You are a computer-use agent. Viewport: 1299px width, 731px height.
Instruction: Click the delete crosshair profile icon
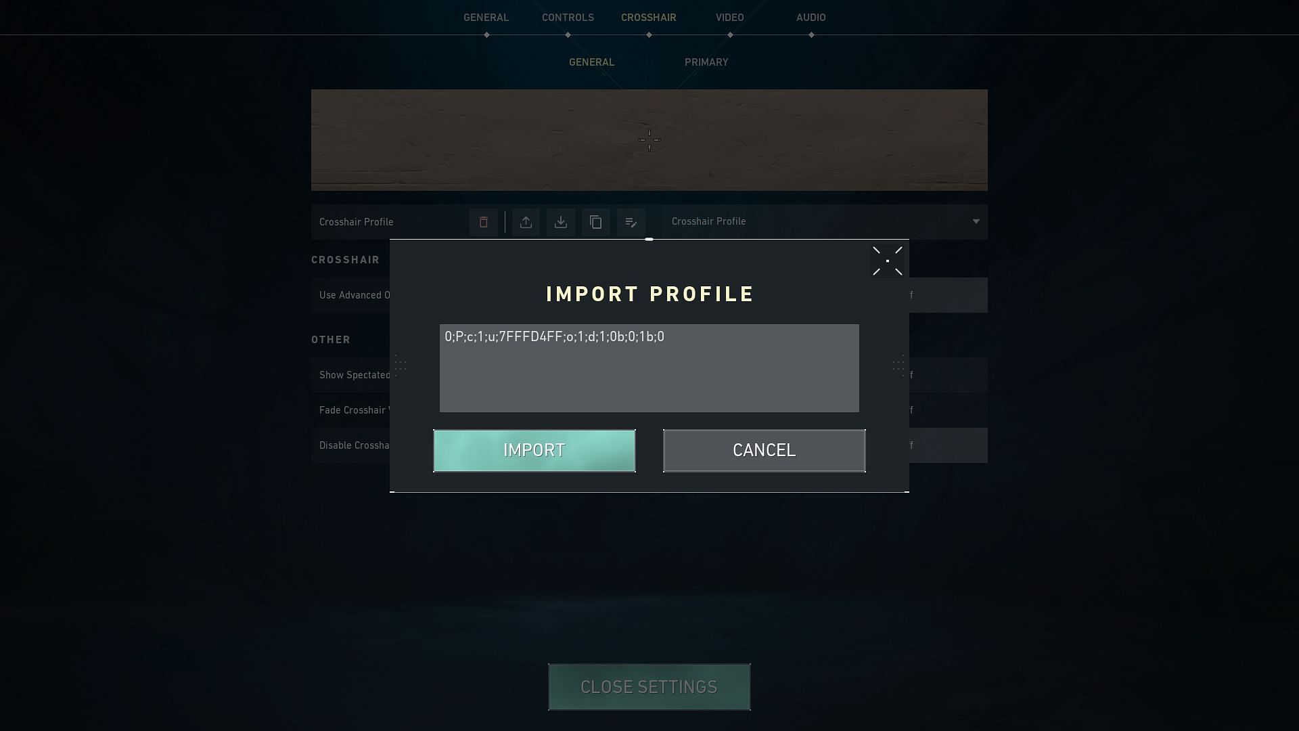(x=482, y=221)
